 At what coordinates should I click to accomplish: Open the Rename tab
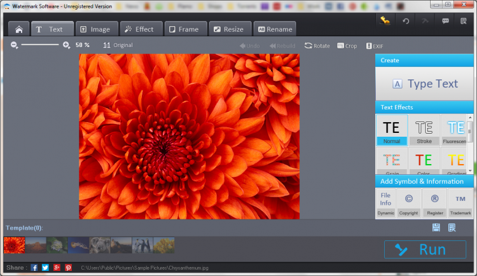pyautogui.click(x=275, y=29)
